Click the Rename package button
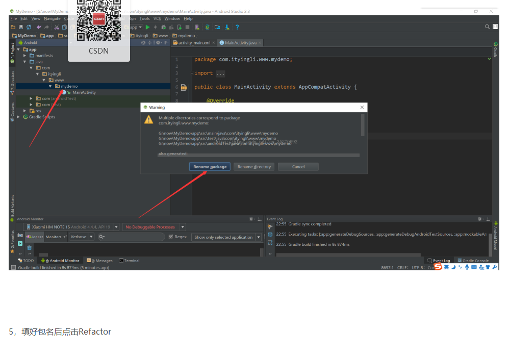Screen dimensions: 509x357 pos(210,166)
